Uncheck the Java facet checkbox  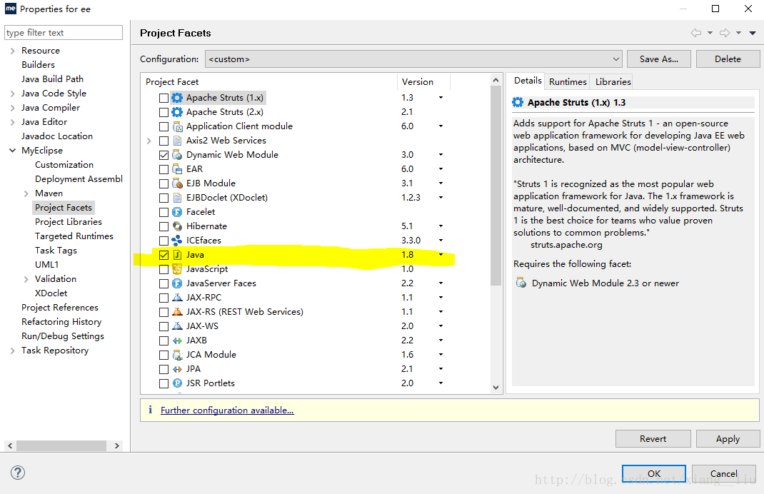(164, 255)
